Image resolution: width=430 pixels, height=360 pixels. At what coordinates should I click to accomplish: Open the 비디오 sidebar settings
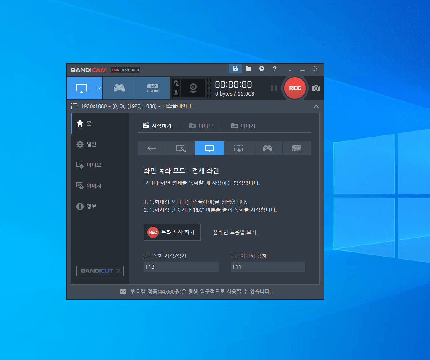click(100, 165)
